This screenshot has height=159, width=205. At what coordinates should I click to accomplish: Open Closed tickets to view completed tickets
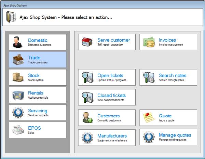pyautogui.click(x=107, y=97)
